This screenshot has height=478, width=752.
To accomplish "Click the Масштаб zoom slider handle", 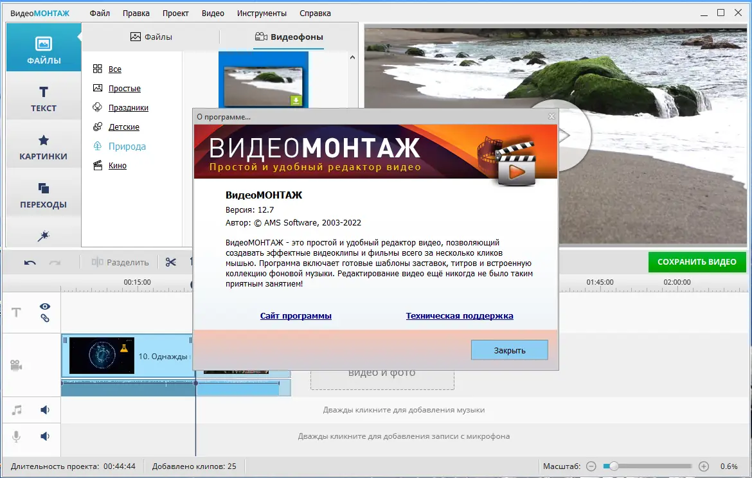I will click(x=613, y=466).
